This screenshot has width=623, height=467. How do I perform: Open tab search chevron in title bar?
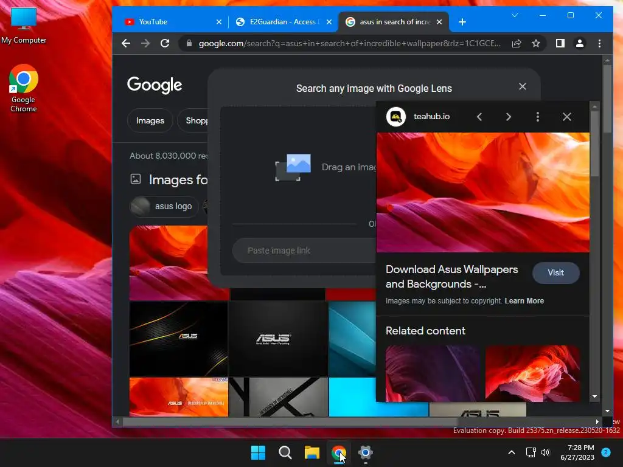(x=515, y=15)
